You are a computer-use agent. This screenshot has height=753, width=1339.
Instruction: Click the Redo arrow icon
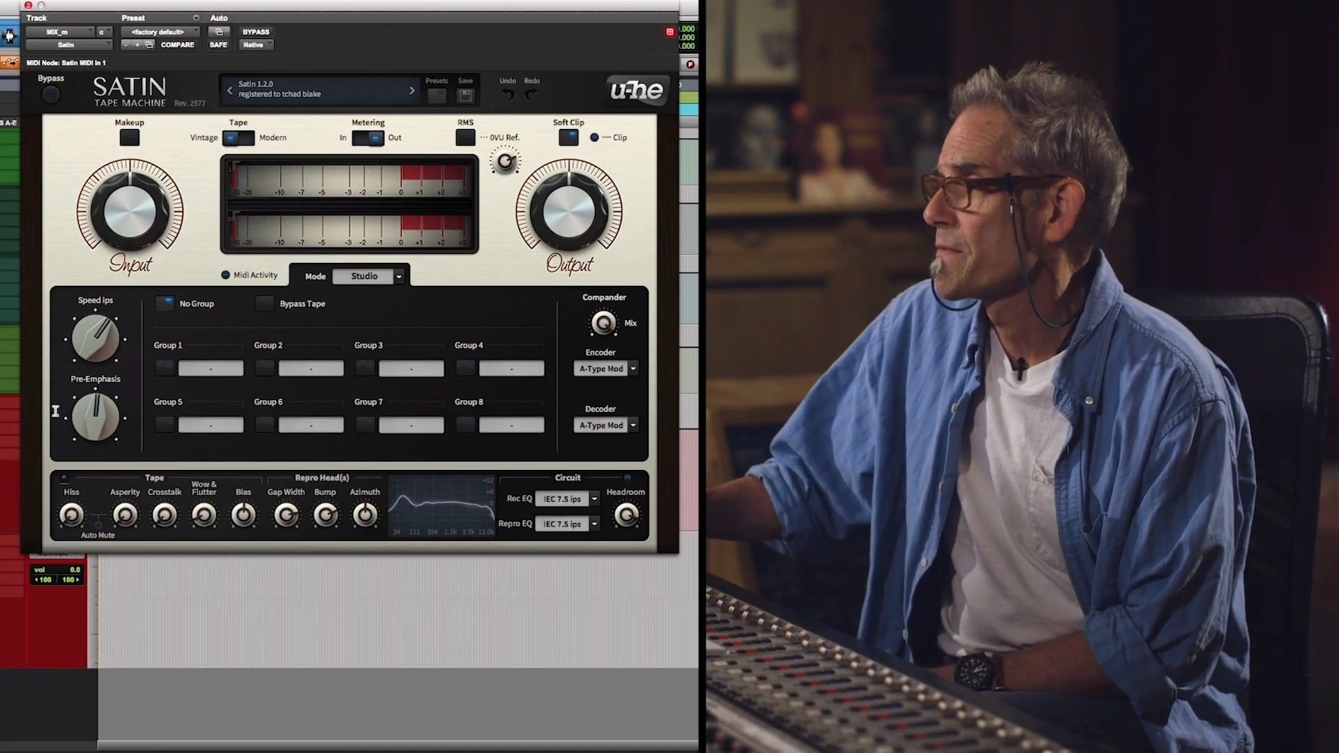coord(531,94)
